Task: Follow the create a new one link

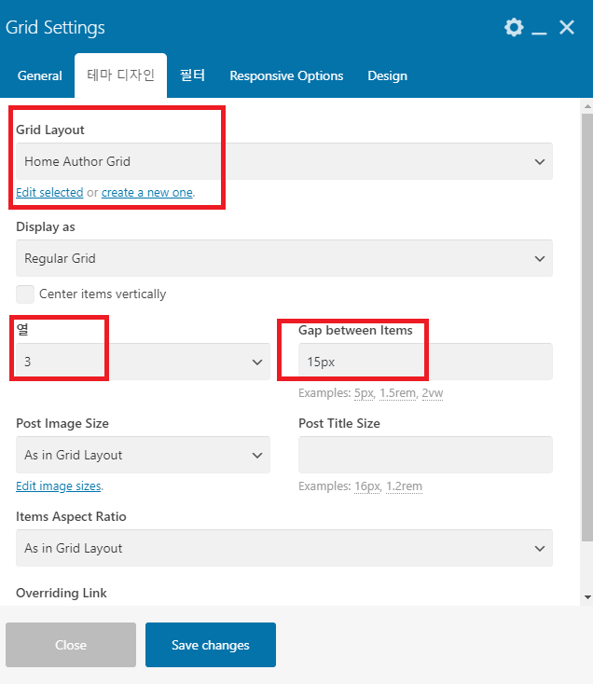Action: [x=147, y=192]
